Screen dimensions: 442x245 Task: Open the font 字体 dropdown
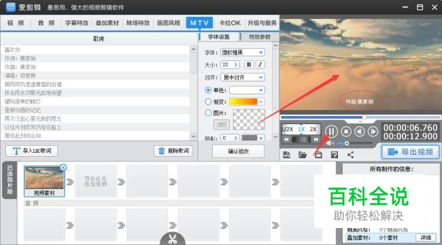(x=243, y=52)
